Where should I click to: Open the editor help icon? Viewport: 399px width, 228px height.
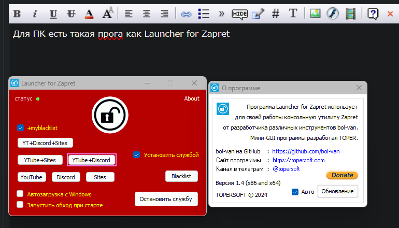tap(373, 14)
